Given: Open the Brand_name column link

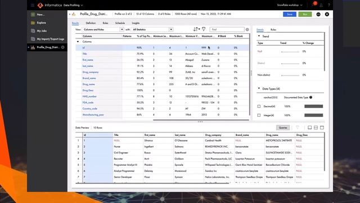Looking at the screenshot, I should 89,78.
